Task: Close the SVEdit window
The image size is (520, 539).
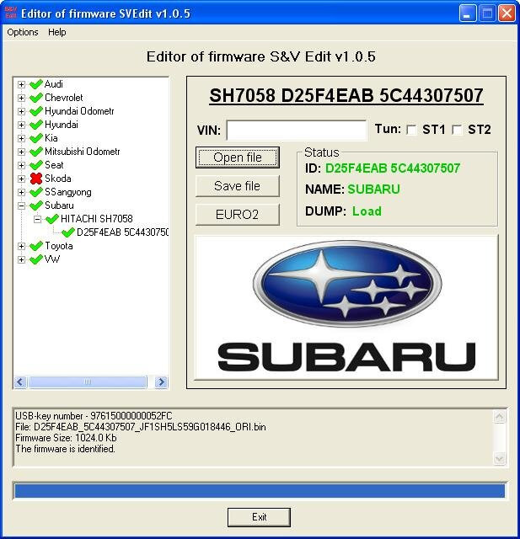Action: (507, 13)
